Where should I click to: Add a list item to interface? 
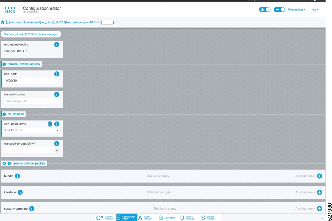click(x=319, y=192)
